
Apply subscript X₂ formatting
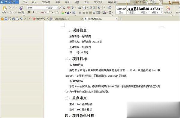point(53,12)
